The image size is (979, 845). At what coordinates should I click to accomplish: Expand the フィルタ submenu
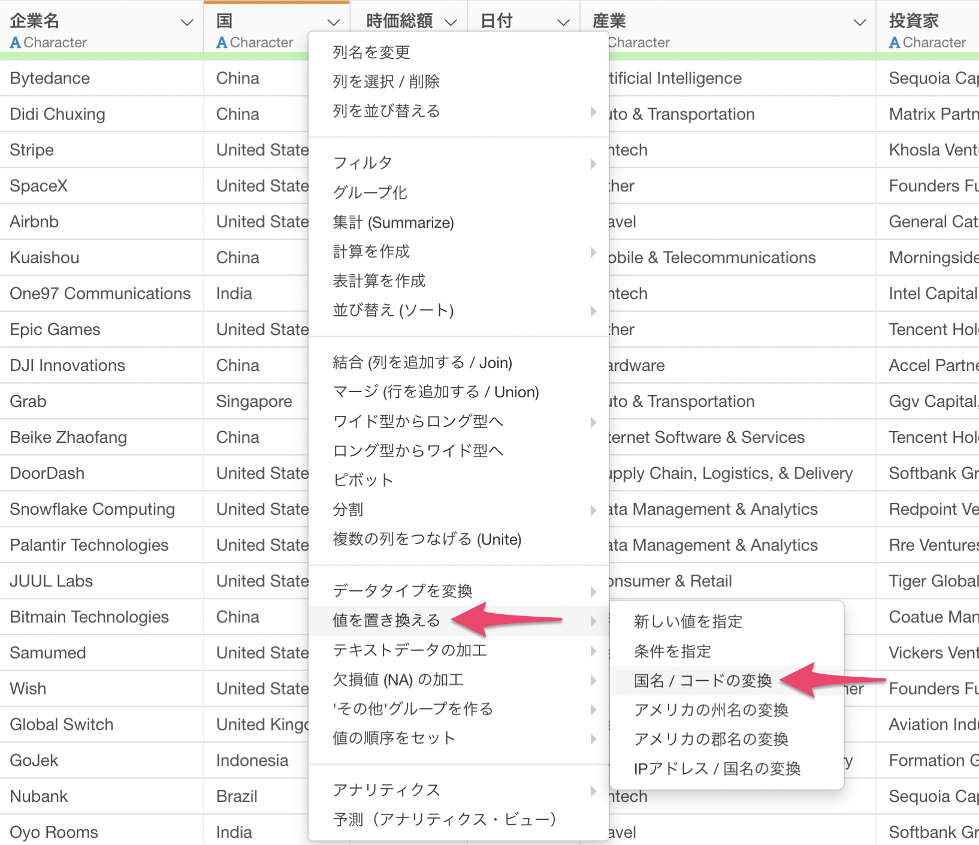click(x=458, y=163)
